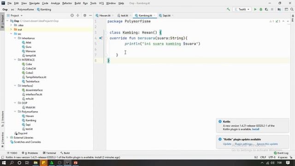
Task: Hide the Project tool window
Action: coord(90,15)
